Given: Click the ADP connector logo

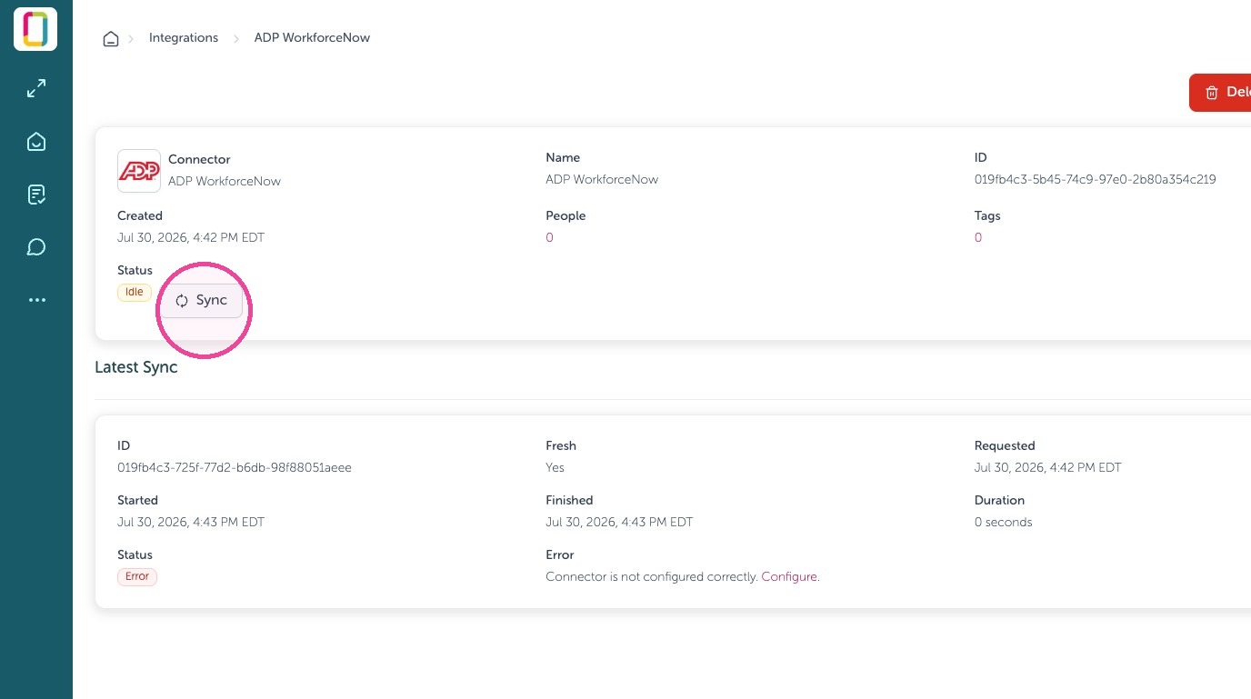Looking at the screenshot, I should (139, 171).
